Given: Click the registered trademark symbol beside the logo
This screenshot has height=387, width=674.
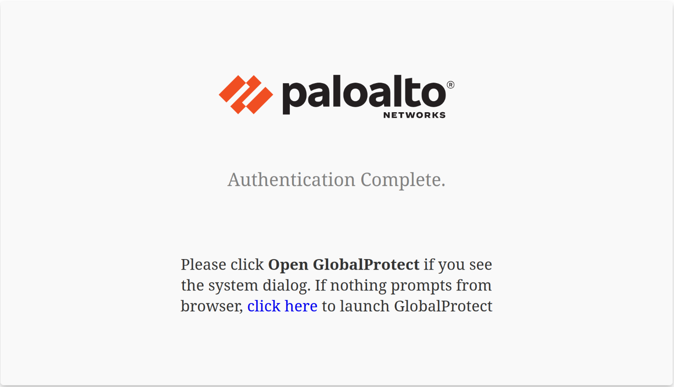Looking at the screenshot, I should [450, 85].
